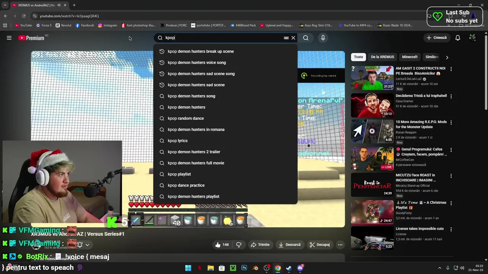This screenshot has height=274, width=488.
Task: Open 10 More Amazing R.E.P.O. Mods title
Action: 421,124
